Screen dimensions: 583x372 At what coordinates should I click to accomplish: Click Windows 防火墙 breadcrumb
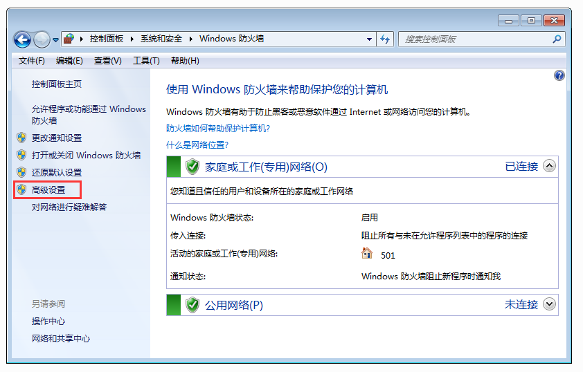click(231, 39)
